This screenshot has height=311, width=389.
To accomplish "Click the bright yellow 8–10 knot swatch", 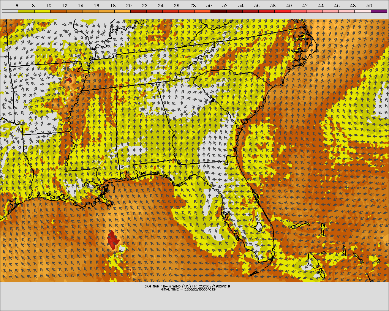I will pos(42,11).
